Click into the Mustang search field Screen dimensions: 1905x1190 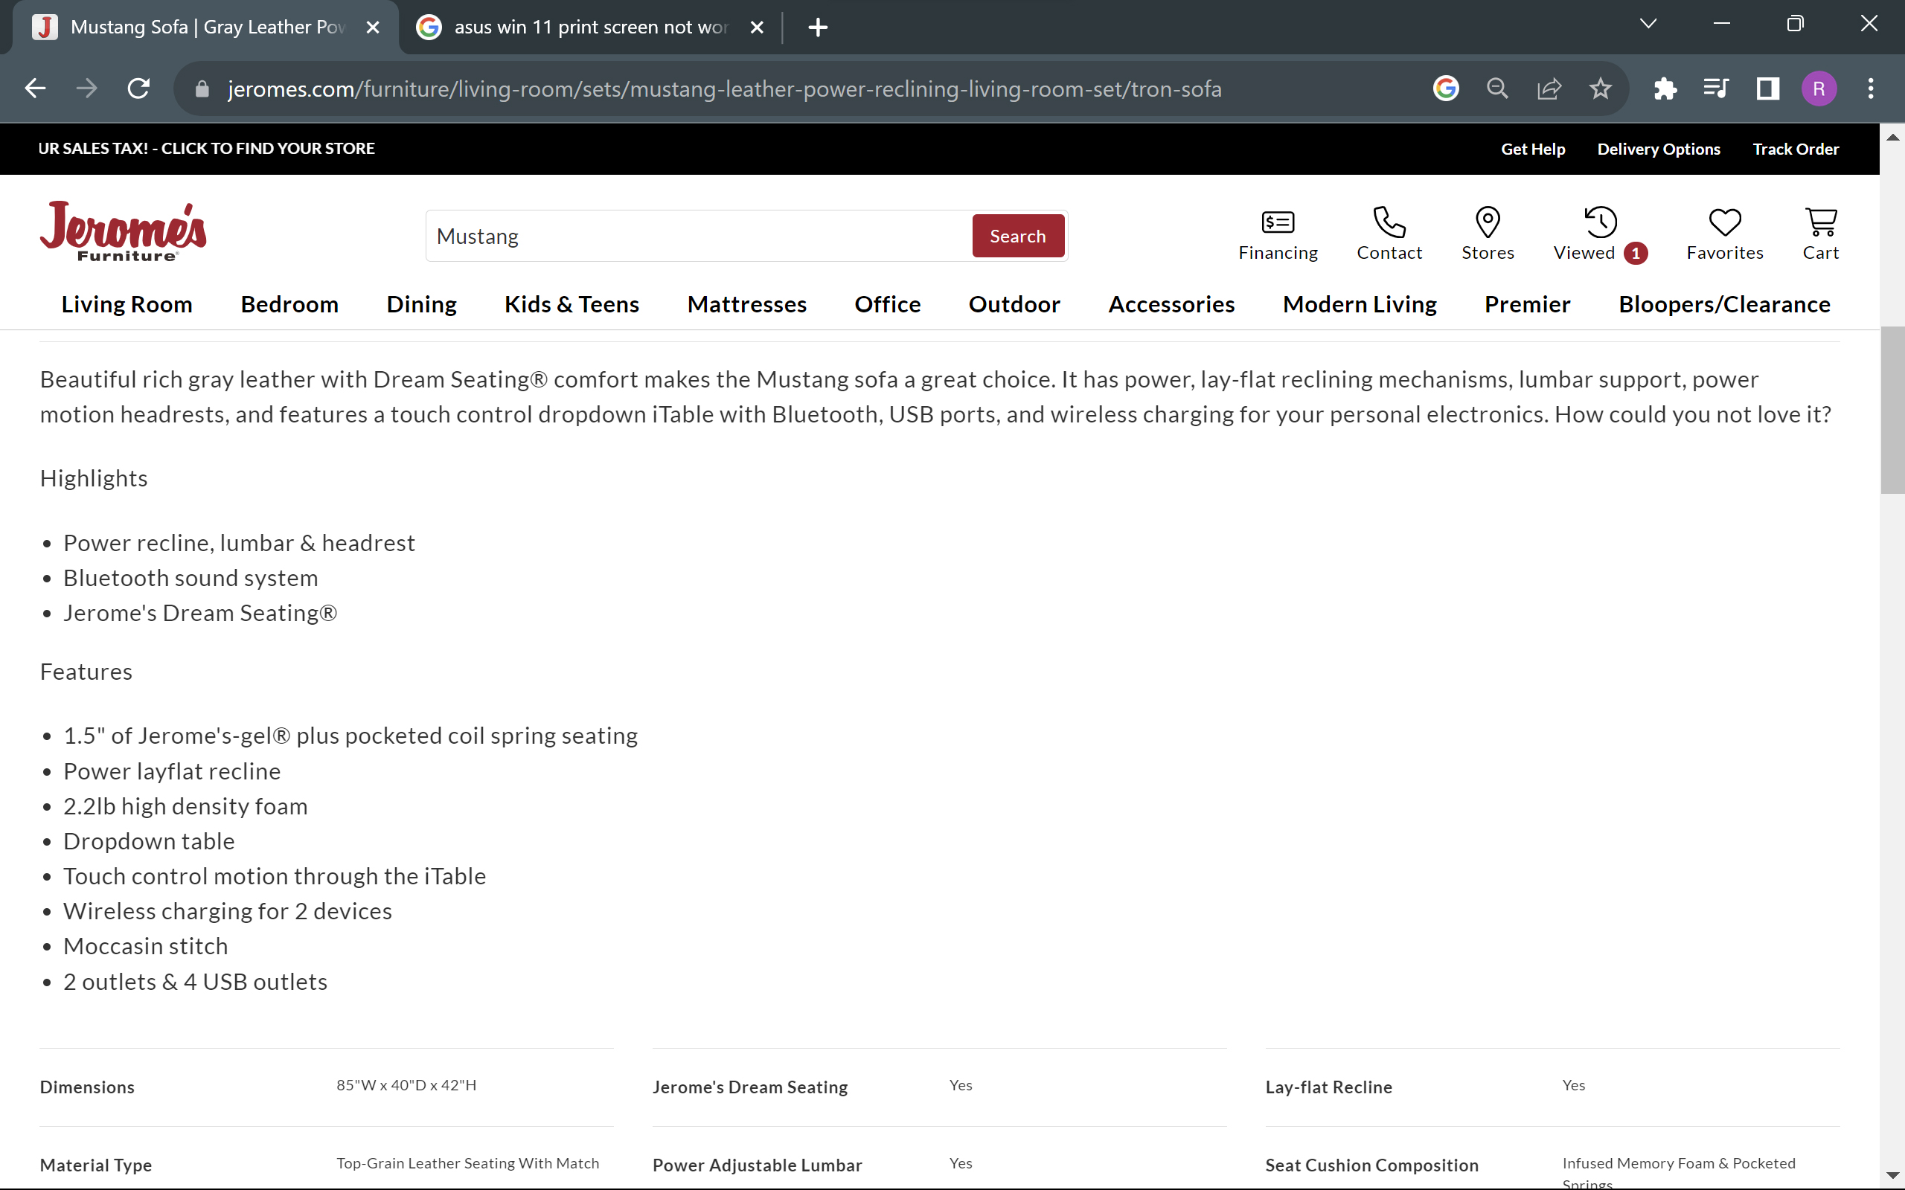click(698, 236)
